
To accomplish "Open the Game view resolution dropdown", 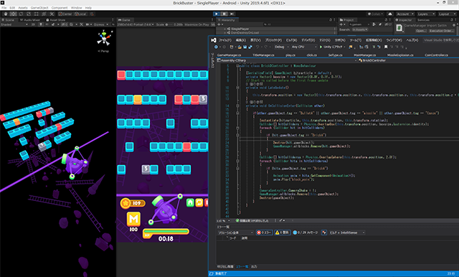I will [x=136, y=24].
